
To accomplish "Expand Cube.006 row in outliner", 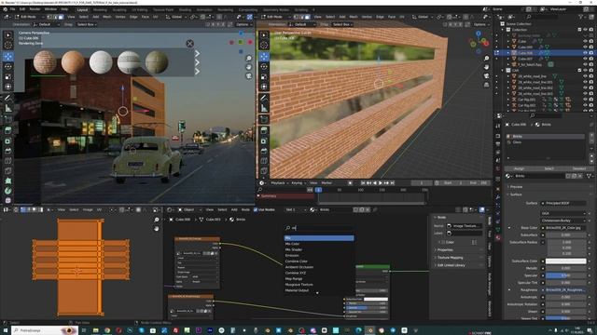I will coord(507,53).
